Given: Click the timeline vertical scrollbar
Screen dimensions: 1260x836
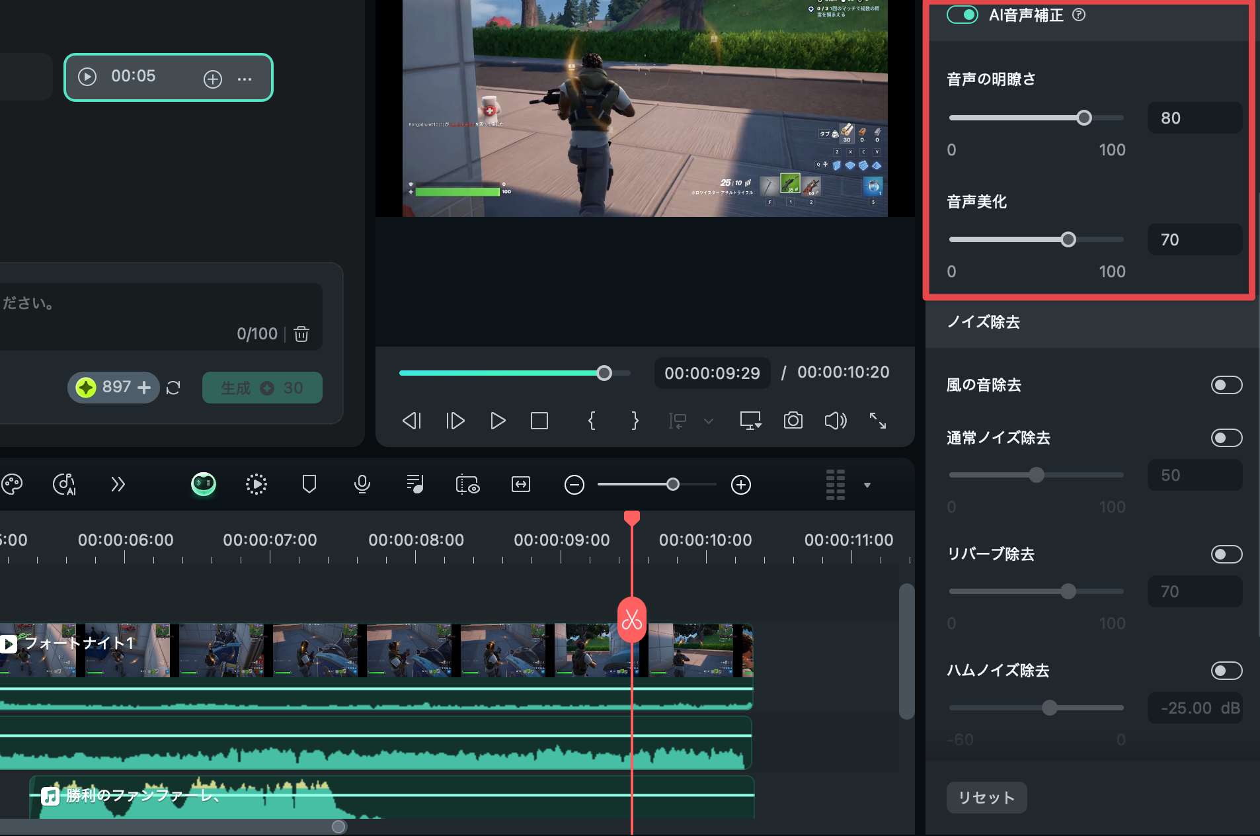Looking at the screenshot, I should (906, 651).
